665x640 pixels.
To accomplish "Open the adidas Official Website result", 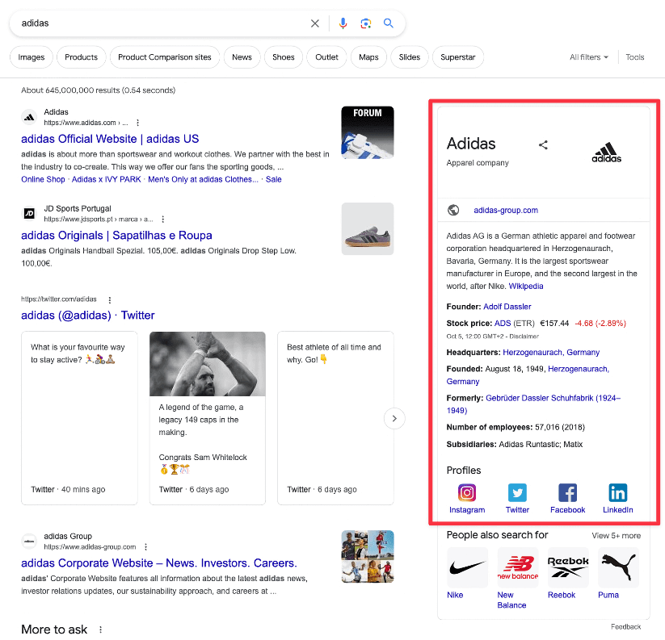I will pyautogui.click(x=110, y=139).
